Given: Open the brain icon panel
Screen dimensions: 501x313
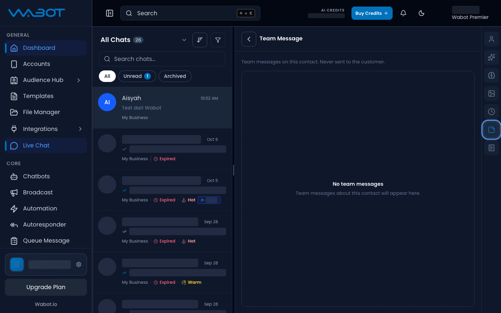Looking at the screenshot, I should point(492,75).
